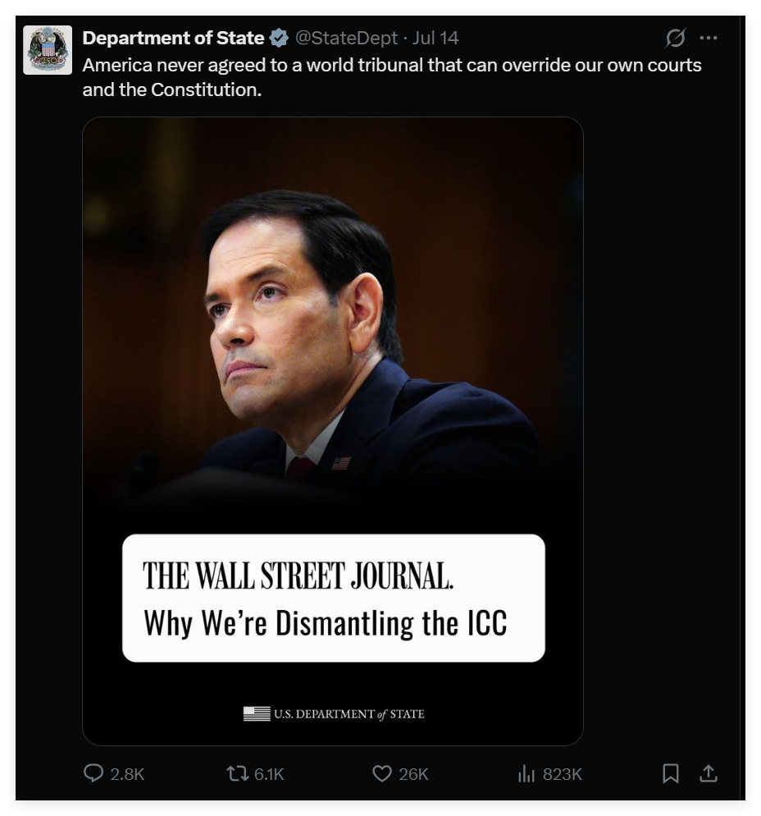Open the bar chart analytics icon
This screenshot has width=761, height=816.
(526, 773)
